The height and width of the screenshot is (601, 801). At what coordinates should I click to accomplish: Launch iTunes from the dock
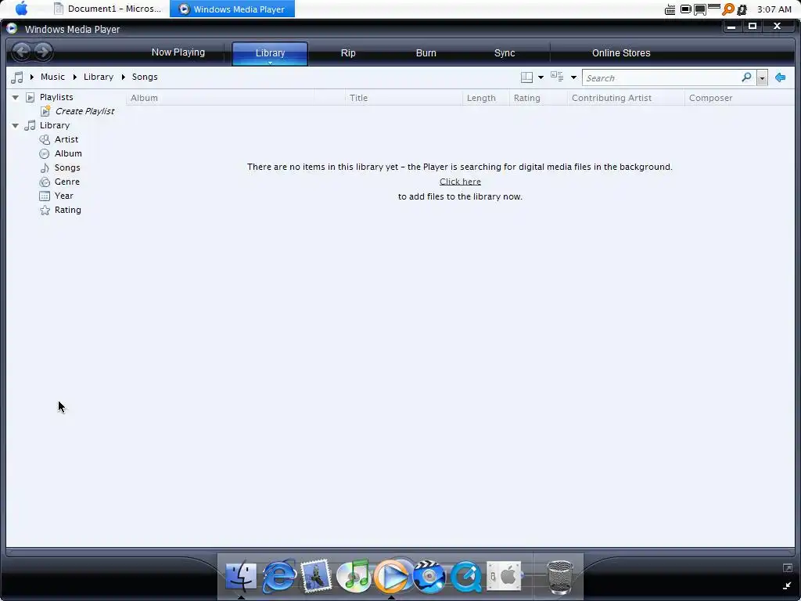(x=354, y=576)
